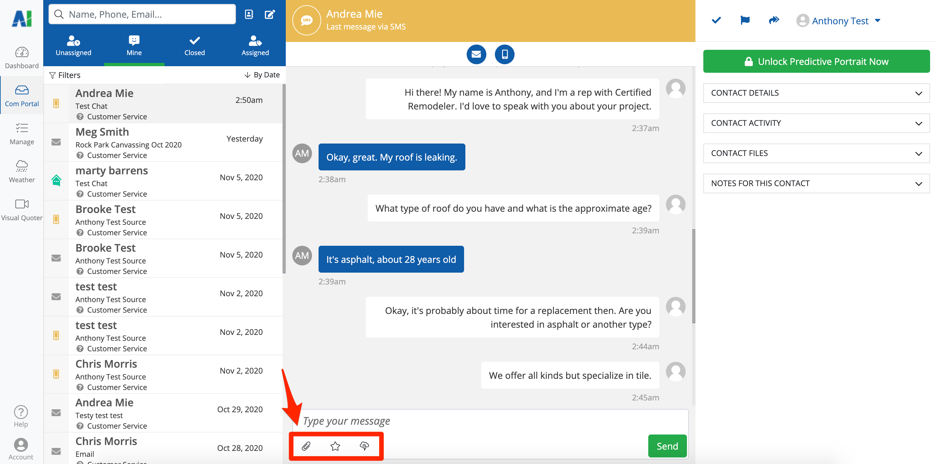Viewport: 936px width, 464px height.
Task: Open the Filters option
Action: pos(65,75)
